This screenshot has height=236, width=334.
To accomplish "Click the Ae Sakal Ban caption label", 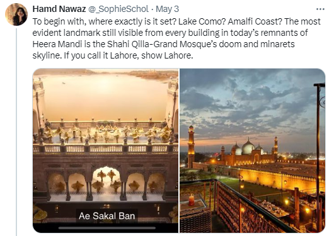I will pos(107,216).
